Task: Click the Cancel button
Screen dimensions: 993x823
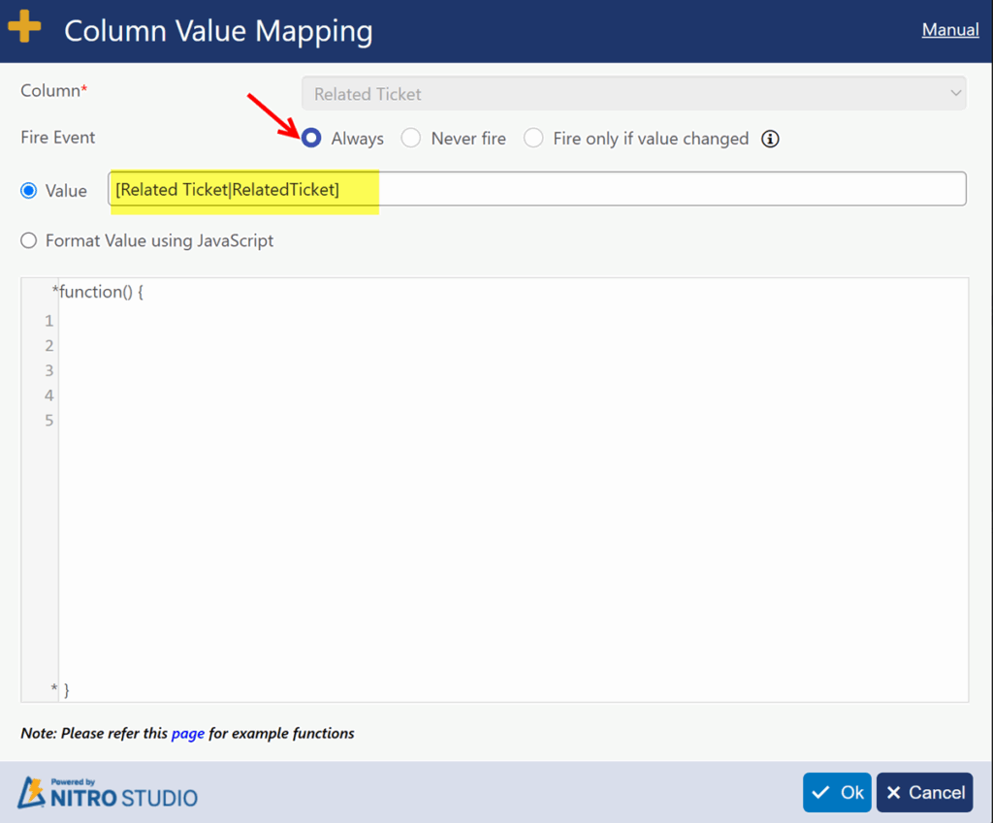Action: pyautogui.click(x=924, y=792)
